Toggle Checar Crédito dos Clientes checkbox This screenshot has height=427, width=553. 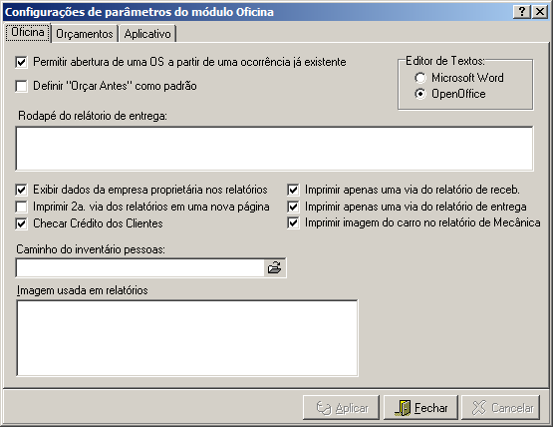[21, 223]
